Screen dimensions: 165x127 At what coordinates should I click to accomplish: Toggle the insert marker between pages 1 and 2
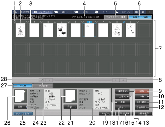tap(27, 22)
